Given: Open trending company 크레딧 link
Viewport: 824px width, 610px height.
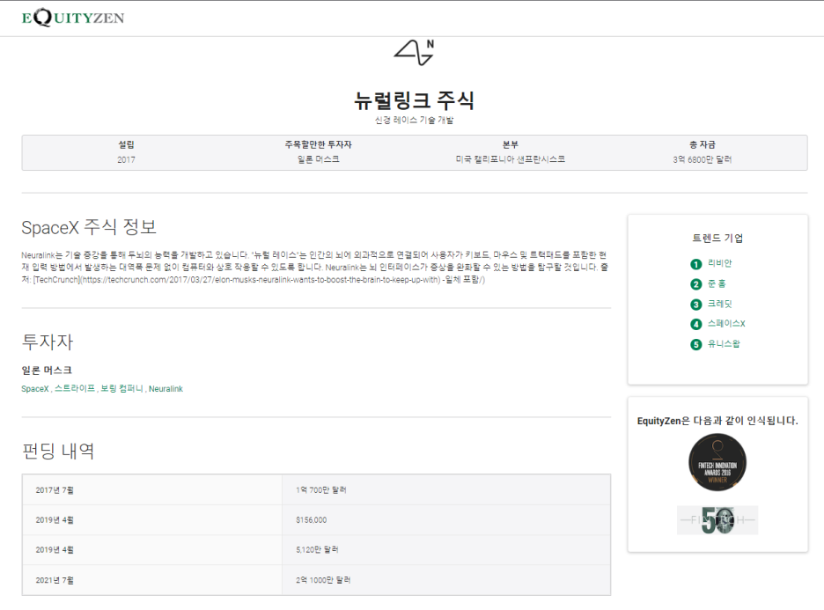Looking at the screenshot, I should pyautogui.click(x=719, y=304).
